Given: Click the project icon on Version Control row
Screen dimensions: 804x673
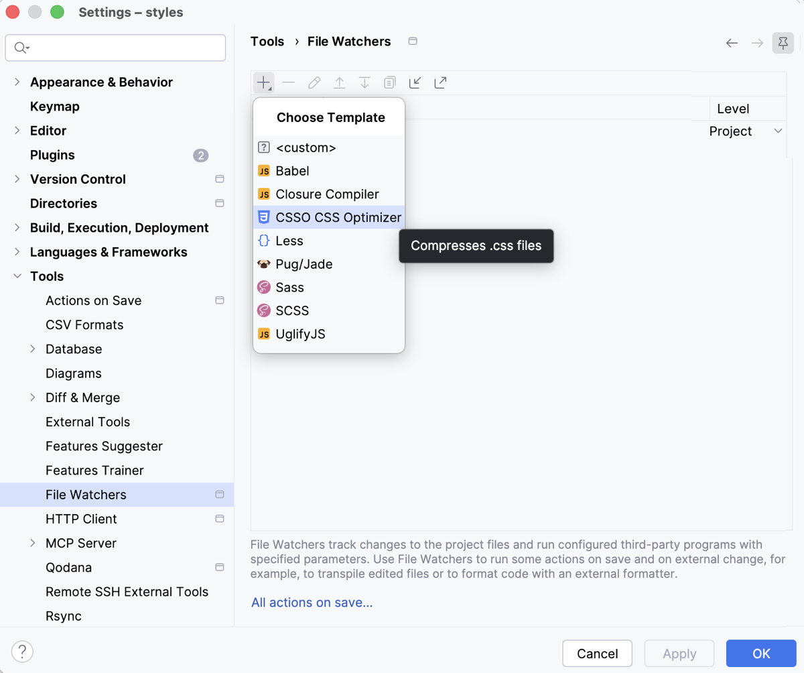Looking at the screenshot, I should [219, 179].
